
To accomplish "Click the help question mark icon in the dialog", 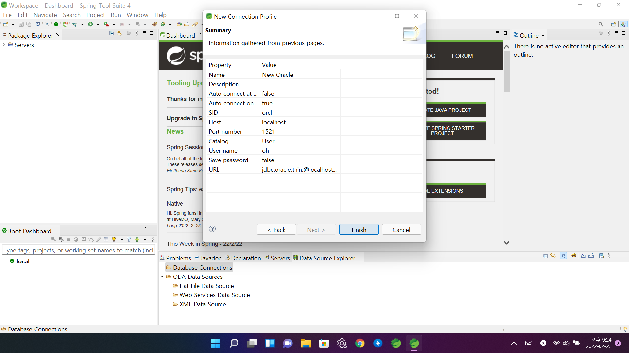I will pyautogui.click(x=212, y=229).
